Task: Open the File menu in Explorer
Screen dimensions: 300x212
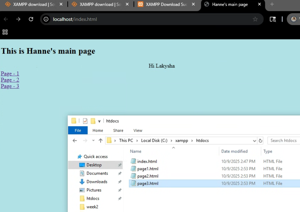Action: point(78,130)
